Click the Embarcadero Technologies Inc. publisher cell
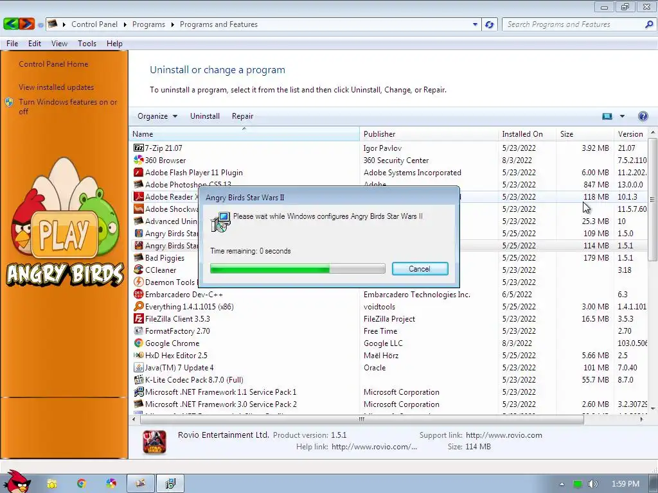 click(x=416, y=294)
